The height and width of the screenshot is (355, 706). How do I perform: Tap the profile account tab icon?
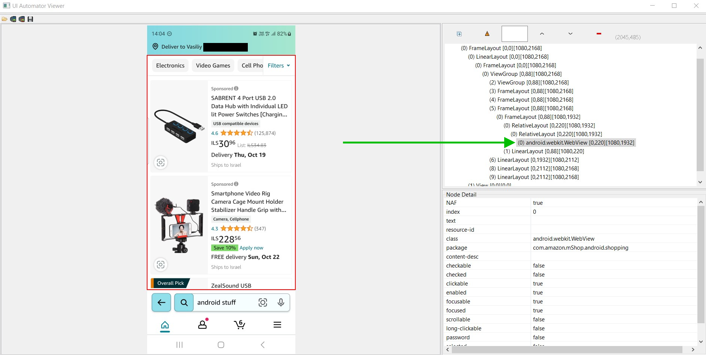(x=203, y=324)
